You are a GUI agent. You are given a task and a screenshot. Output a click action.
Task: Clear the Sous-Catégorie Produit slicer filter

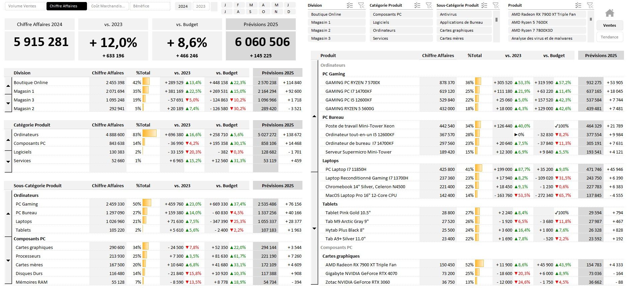[x=496, y=5]
